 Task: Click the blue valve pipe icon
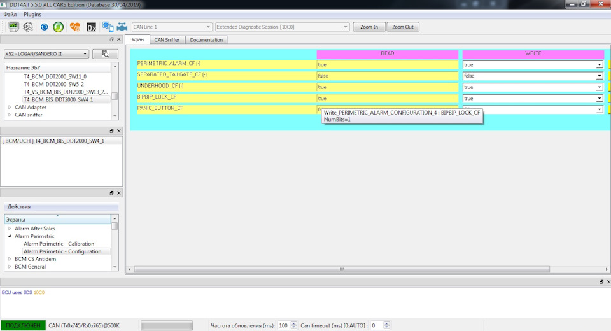[x=122, y=27]
